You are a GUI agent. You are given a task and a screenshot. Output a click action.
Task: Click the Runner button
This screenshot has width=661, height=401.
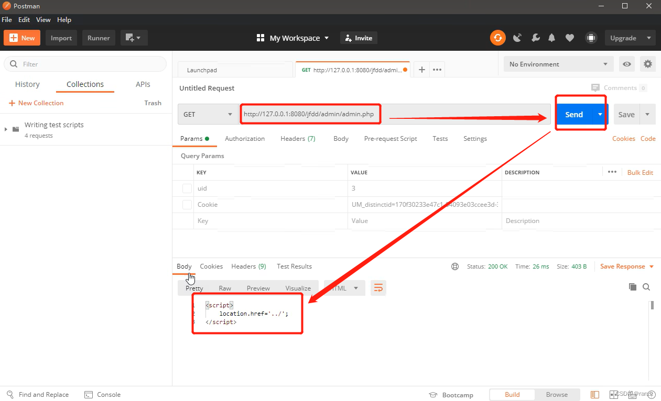99,38
